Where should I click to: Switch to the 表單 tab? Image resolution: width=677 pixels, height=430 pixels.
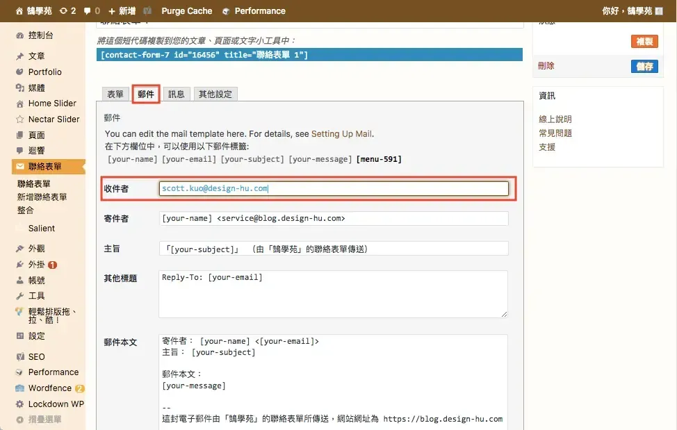[115, 94]
